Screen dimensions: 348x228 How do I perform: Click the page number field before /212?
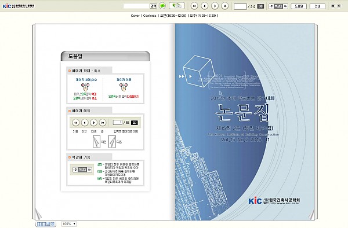tap(240, 6)
